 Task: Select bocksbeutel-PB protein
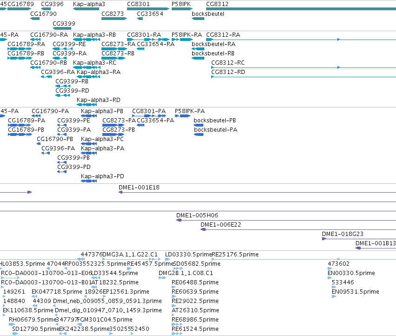[x=199, y=125]
